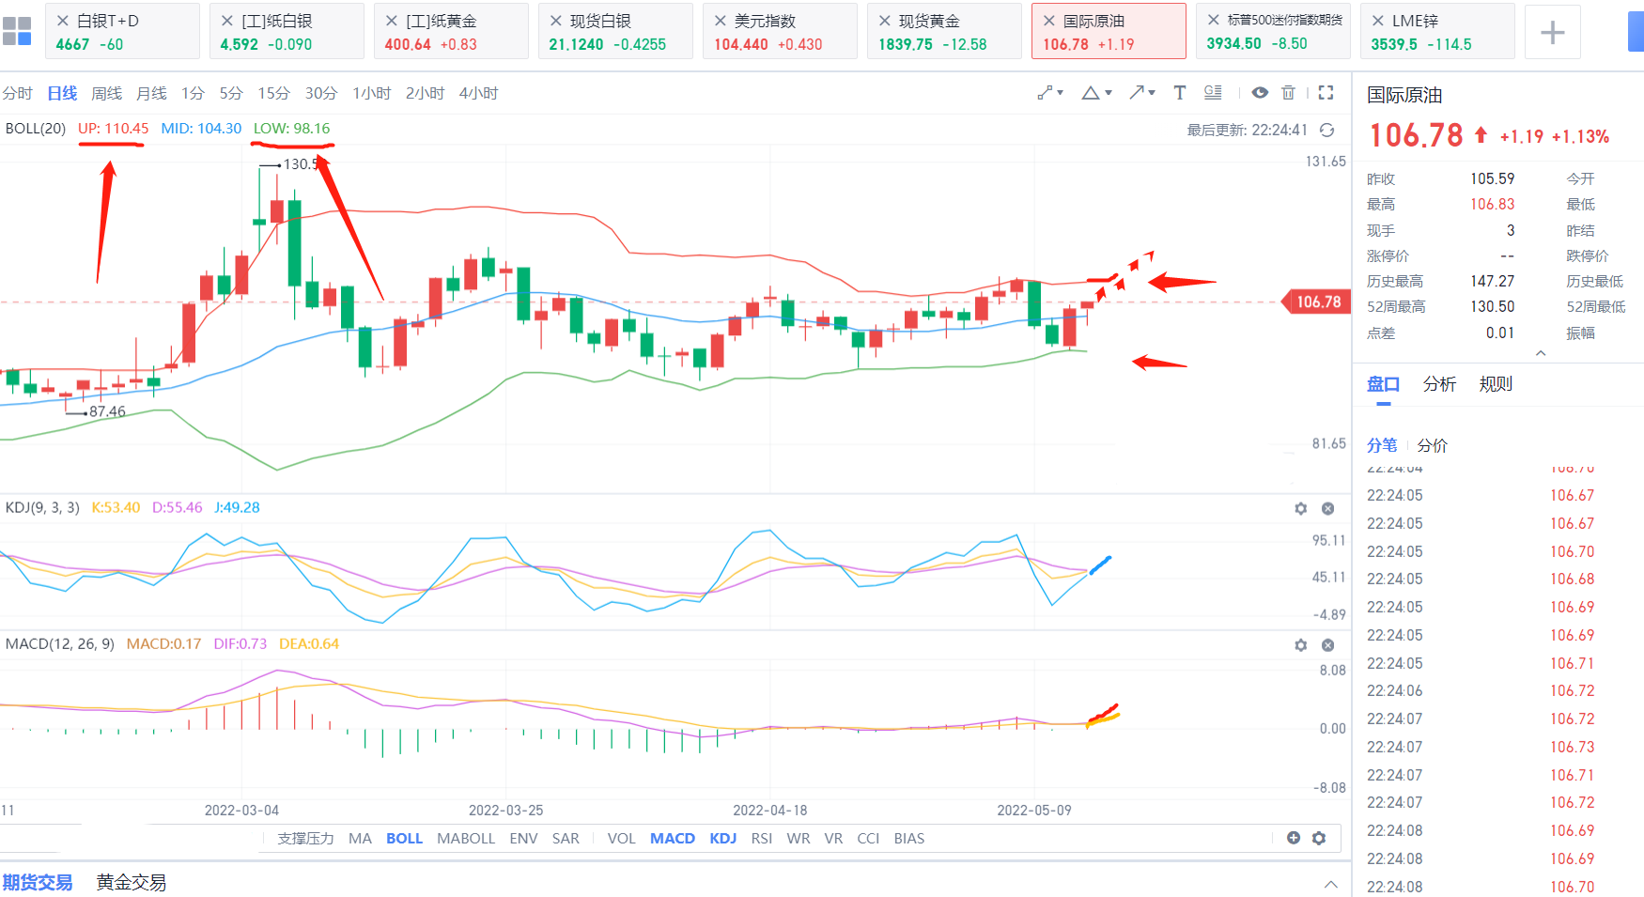Enable the MABOLL indicator
This screenshot has width=1644, height=897.
(x=466, y=838)
